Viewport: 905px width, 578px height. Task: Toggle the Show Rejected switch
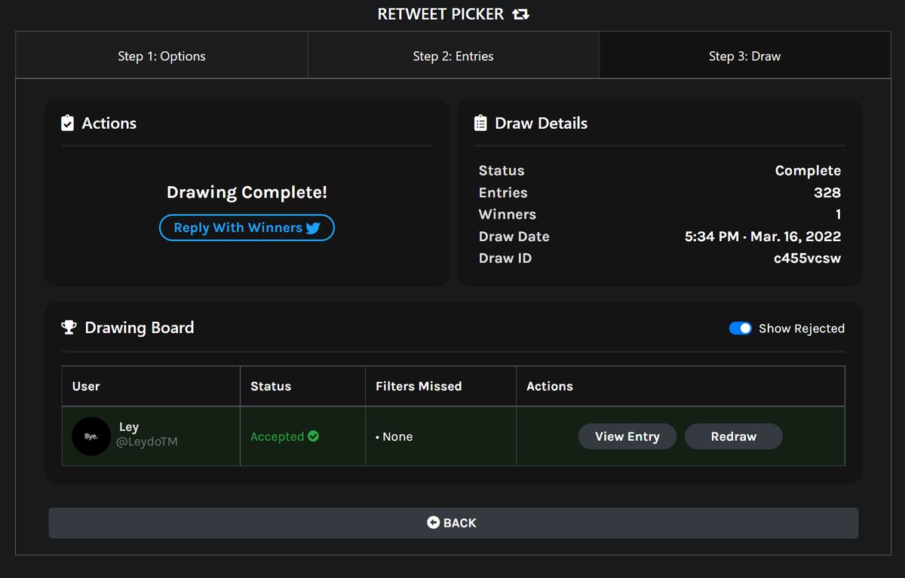point(741,328)
